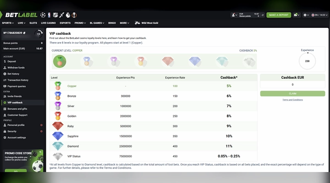330x183 pixels.
Task: Expand the Live menu
Action: click(x=22, y=23)
